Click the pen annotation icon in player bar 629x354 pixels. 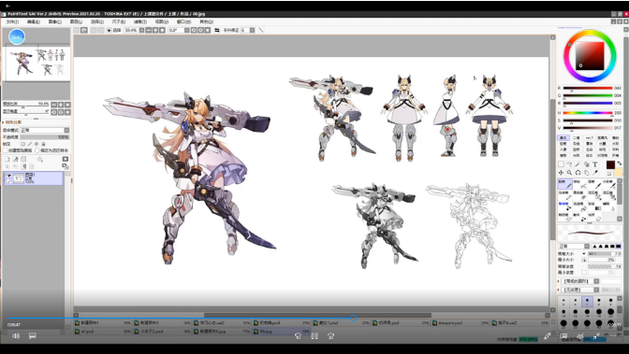[548, 336]
